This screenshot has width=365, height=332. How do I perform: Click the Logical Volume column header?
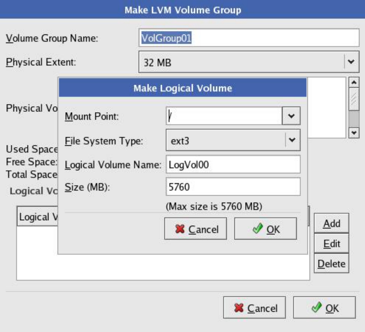(37, 217)
